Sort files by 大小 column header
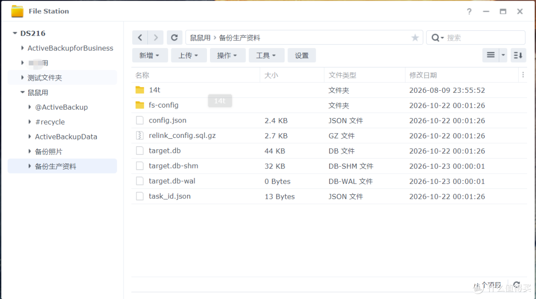The width and height of the screenshot is (536, 299). (x=292, y=75)
